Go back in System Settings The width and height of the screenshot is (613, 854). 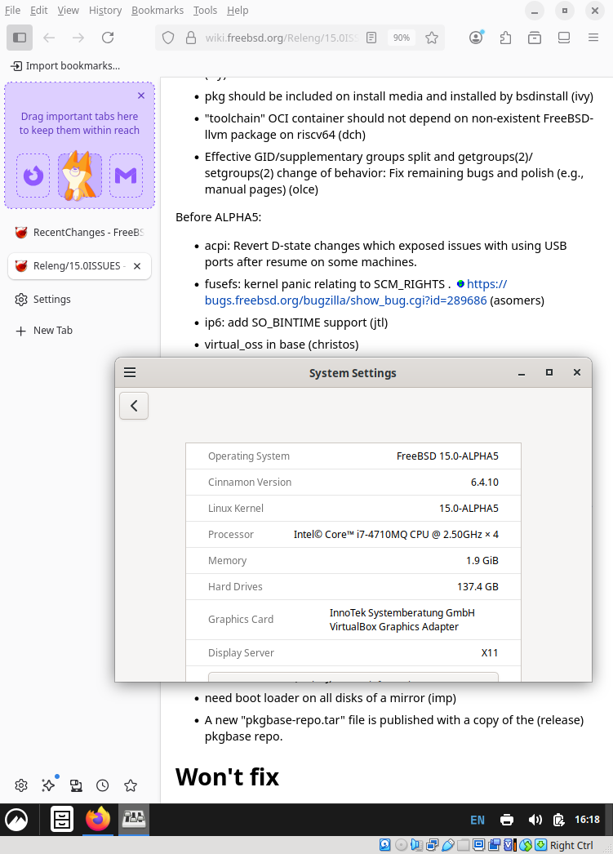[x=134, y=406]
